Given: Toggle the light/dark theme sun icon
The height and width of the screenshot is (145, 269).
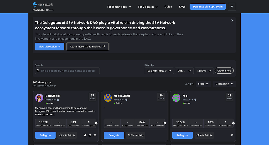Looking at the screenshot, I should coord(232,7).
